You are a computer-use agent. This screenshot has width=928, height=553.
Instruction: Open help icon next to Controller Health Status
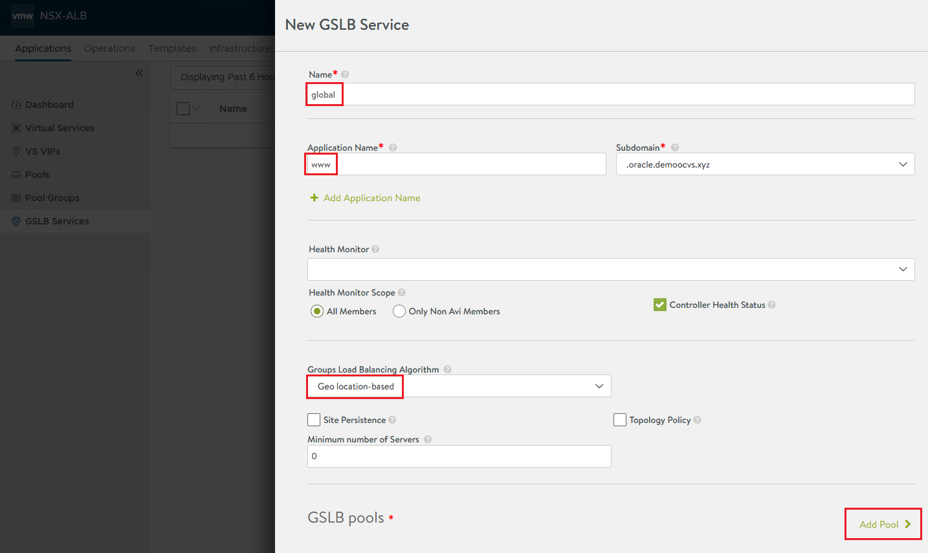pos(772,305)
